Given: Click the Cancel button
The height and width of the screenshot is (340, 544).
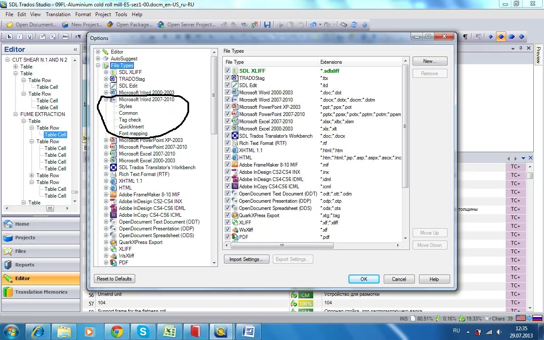Looking at the screenshot, I should pos(399,279).
